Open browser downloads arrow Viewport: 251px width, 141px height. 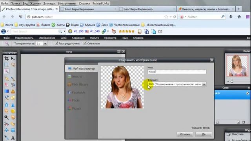231,17
